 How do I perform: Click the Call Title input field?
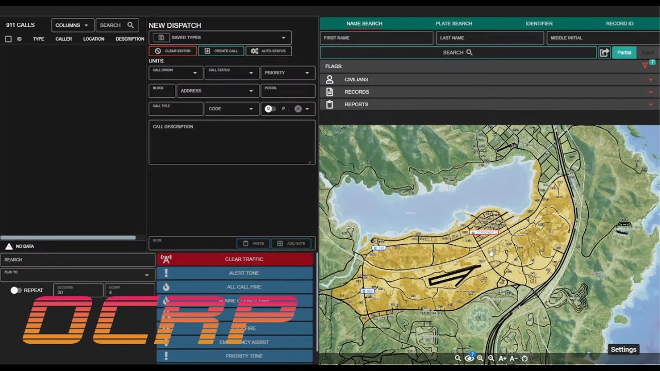(x=176, y=109)
